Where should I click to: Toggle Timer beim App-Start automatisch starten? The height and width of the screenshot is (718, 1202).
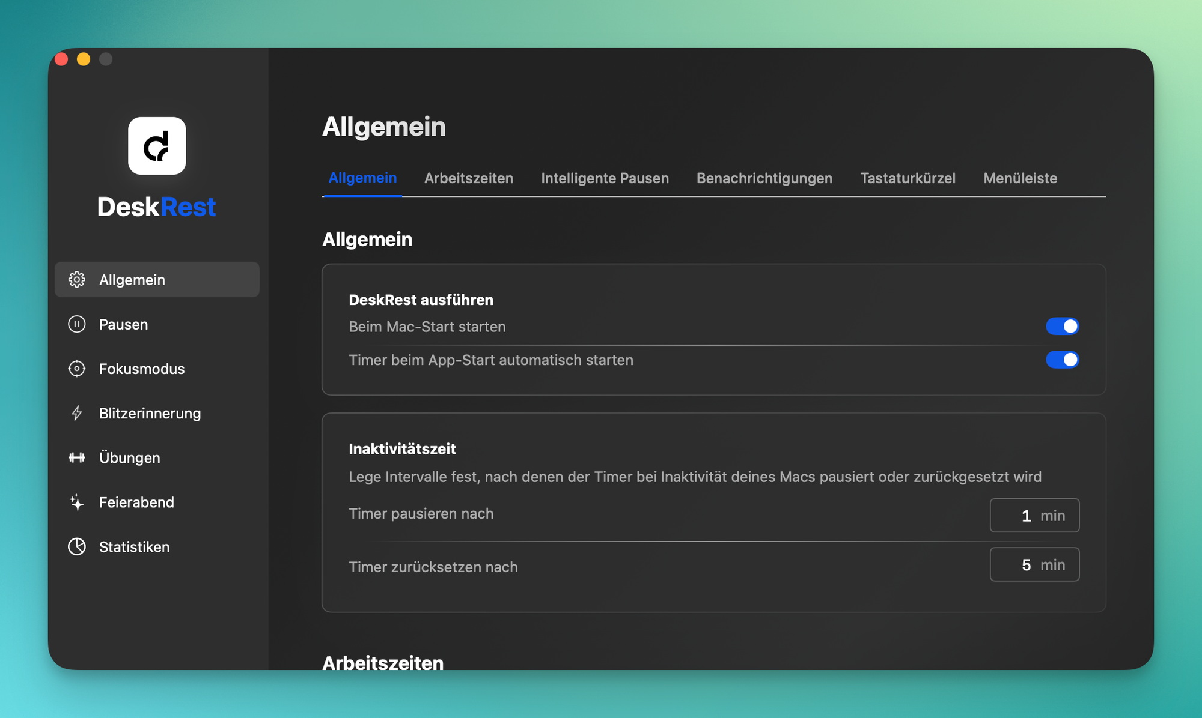click(1062, 360)
